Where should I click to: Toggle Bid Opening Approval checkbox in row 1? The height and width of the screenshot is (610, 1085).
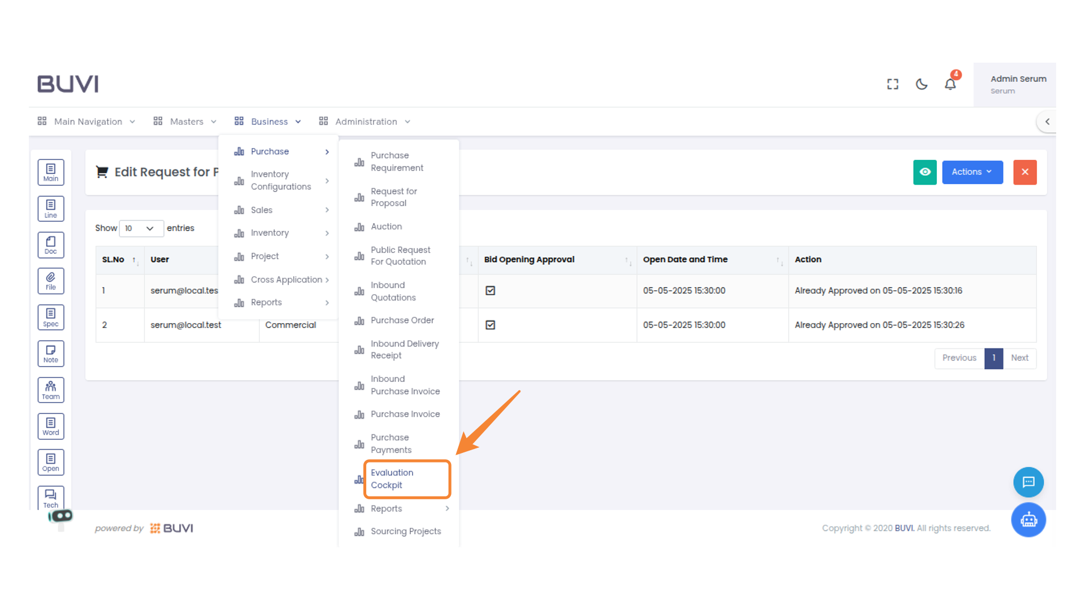(491, 290)
